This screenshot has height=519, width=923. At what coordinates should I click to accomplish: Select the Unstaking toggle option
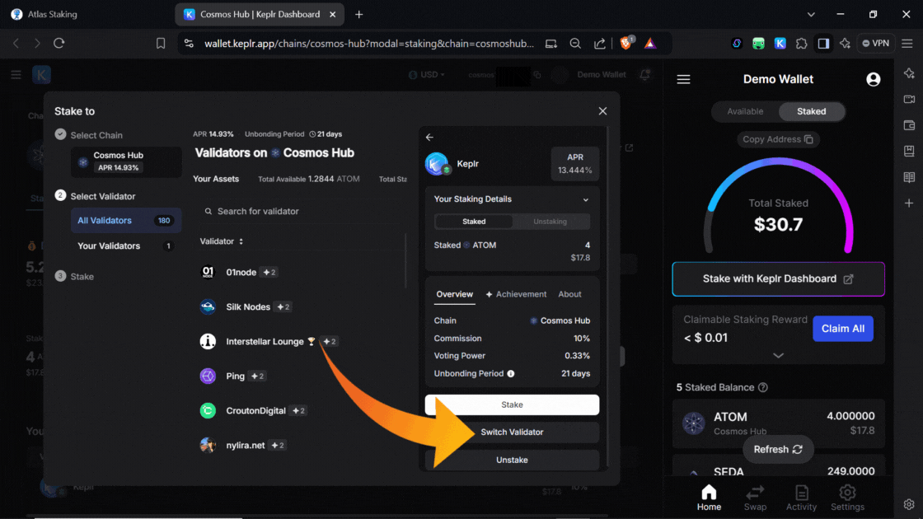550,222
